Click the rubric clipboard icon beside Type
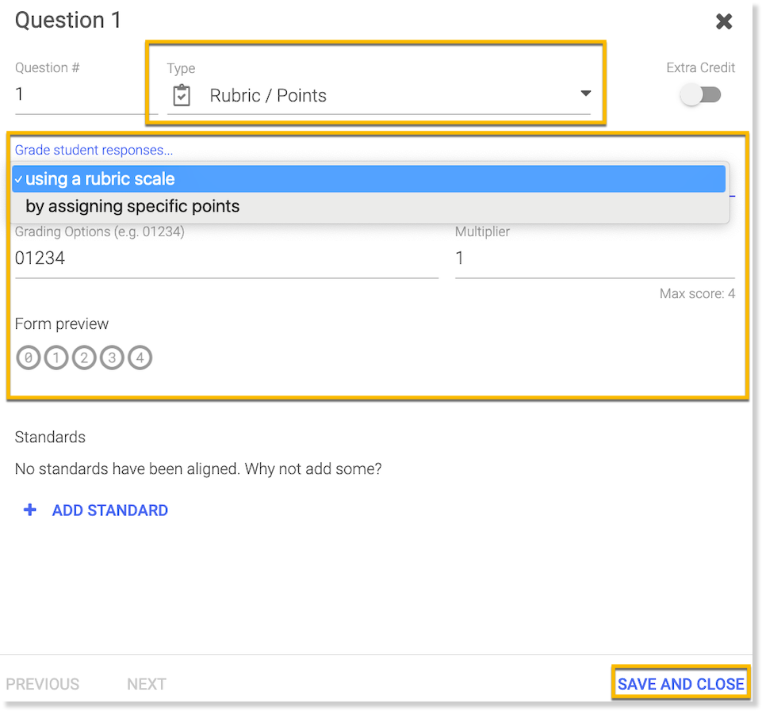The width and height of the screenshot is (762, 711). [182, 96]
